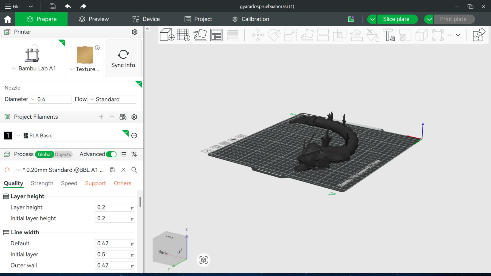Open the Add plate tool
Screen dimensions: 491x276
click(183, 35)
